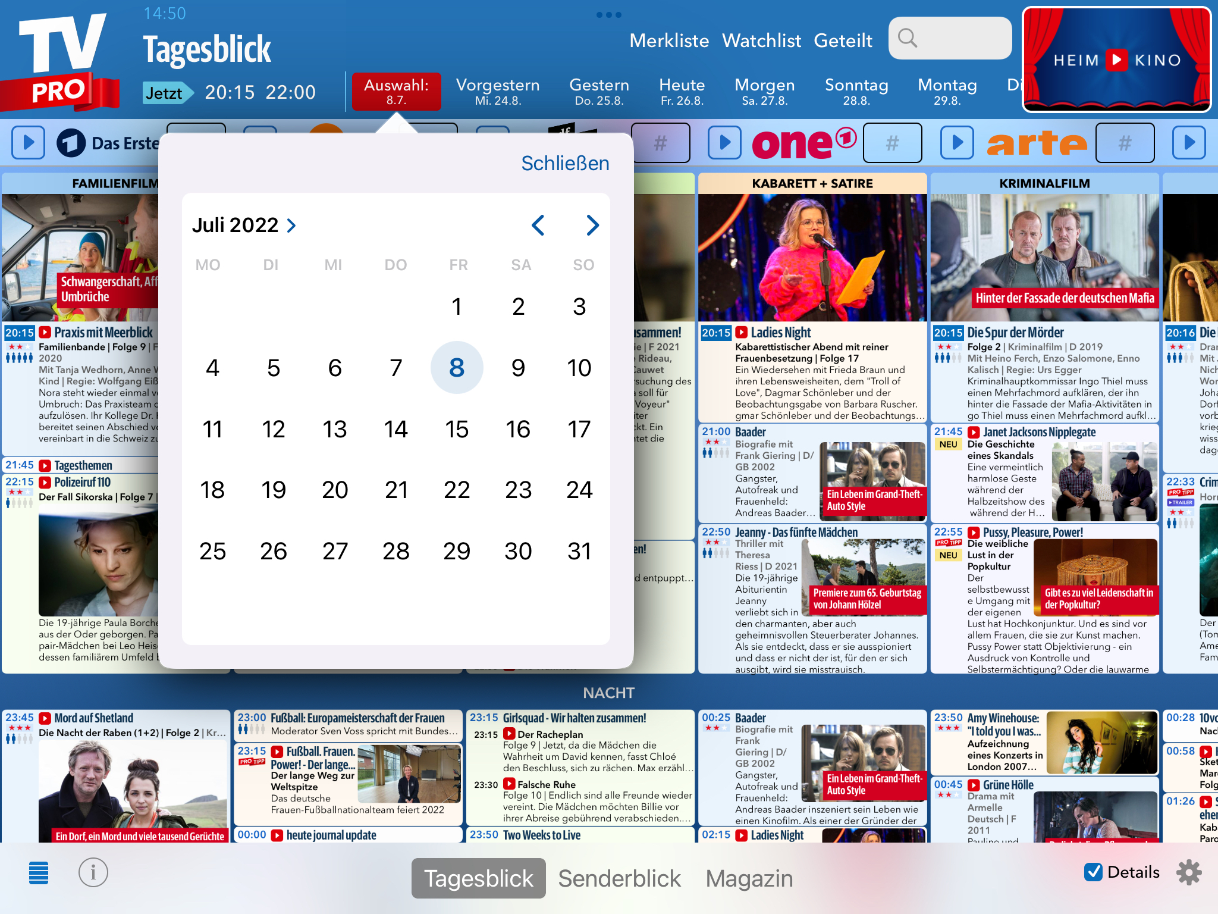This screenshot has width=1218, height=914.
Task: Play icon for Falsche Ruhe
Action: (509, 784)
